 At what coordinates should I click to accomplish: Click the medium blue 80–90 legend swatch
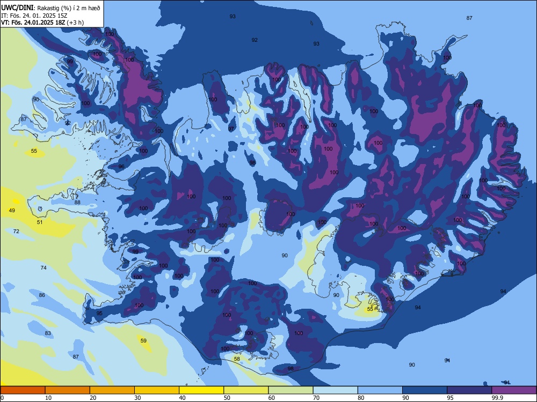380,390
